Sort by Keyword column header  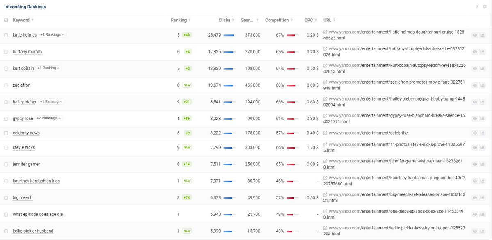[21, 20]
